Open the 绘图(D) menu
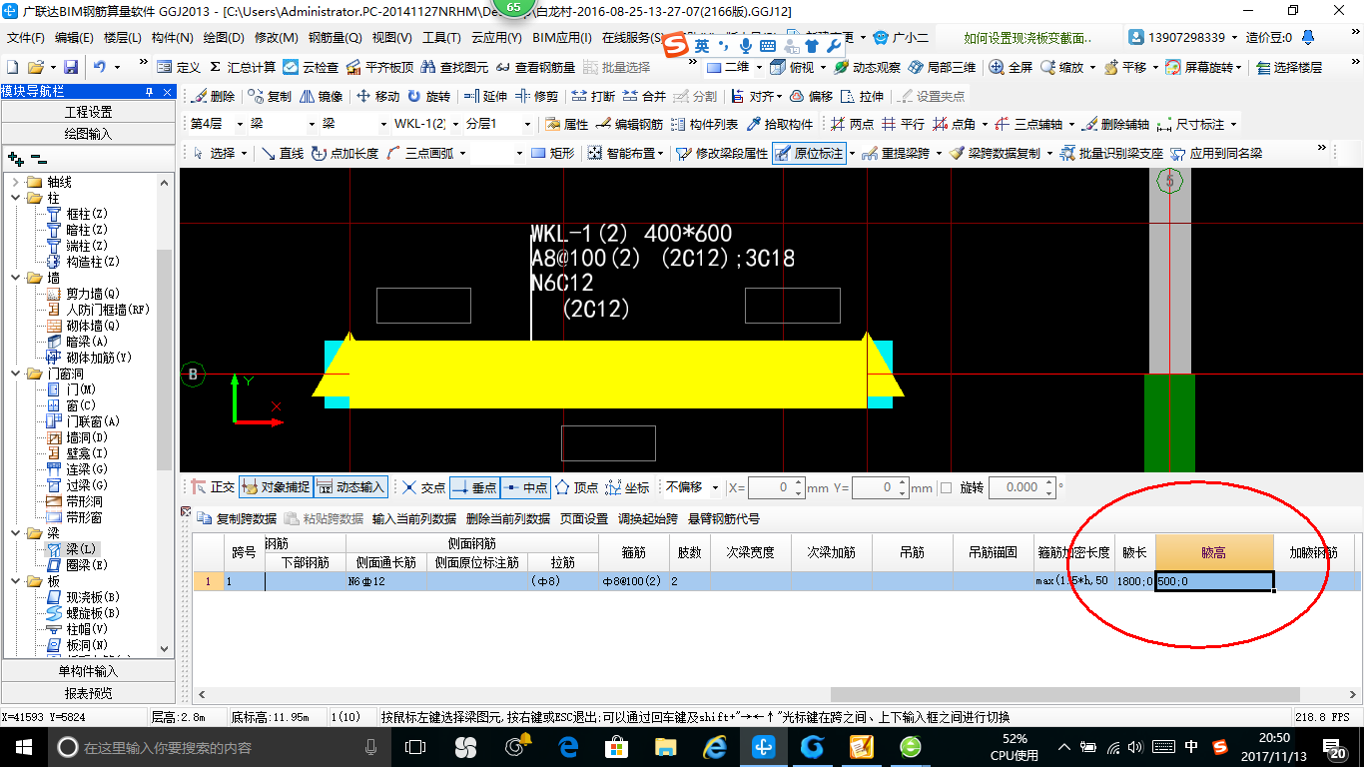The width and height of the screenshot is (1364, 767). click(224, 38)
